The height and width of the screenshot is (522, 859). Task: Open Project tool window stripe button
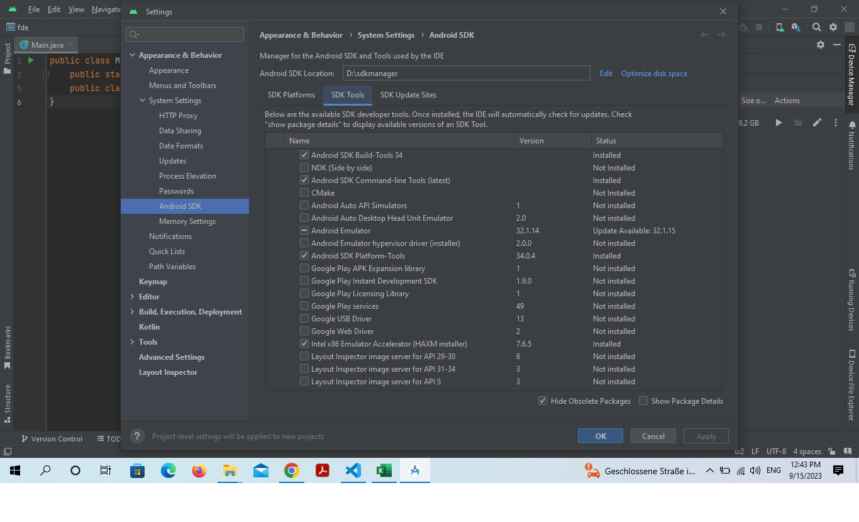[7, 58]
